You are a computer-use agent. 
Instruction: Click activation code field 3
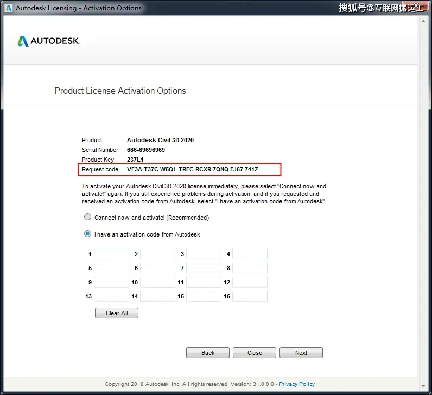[204, 254]
